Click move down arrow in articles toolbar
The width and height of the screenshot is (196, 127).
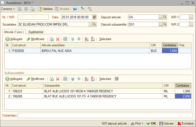[x=79, y=39]
